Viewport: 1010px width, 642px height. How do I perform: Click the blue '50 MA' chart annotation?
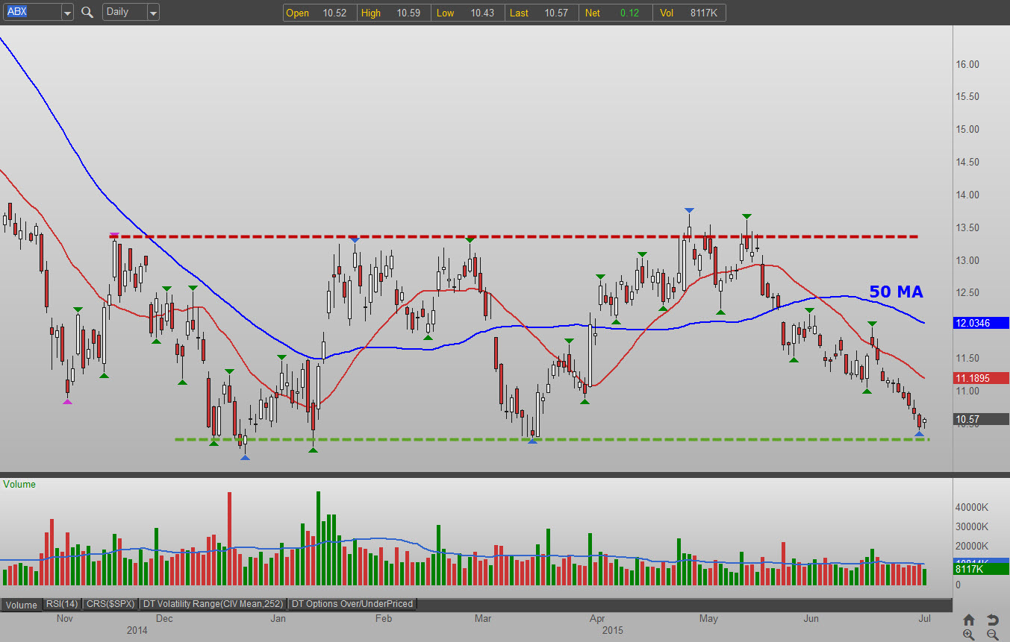896,292
